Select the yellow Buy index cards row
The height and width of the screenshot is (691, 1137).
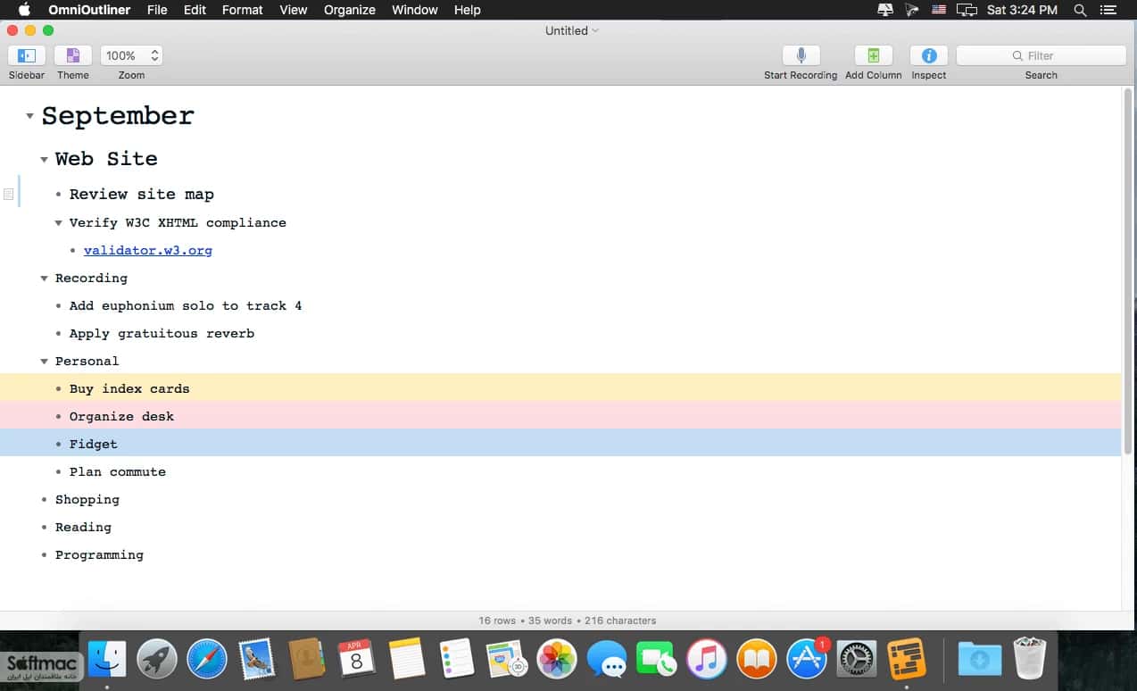click(560, 388)
